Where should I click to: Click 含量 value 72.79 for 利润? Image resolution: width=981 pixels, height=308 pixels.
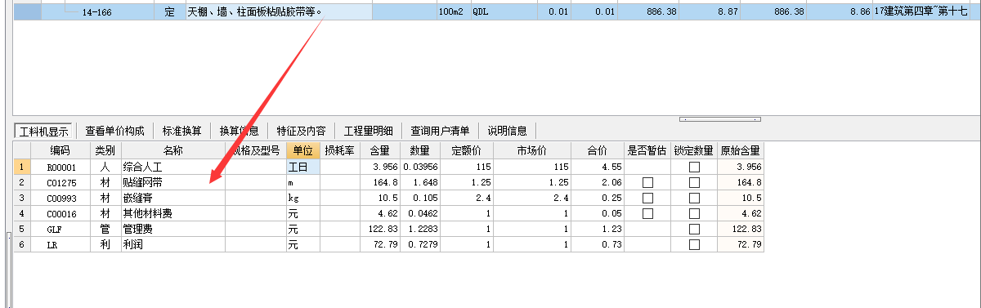click(x=379, y=244)
